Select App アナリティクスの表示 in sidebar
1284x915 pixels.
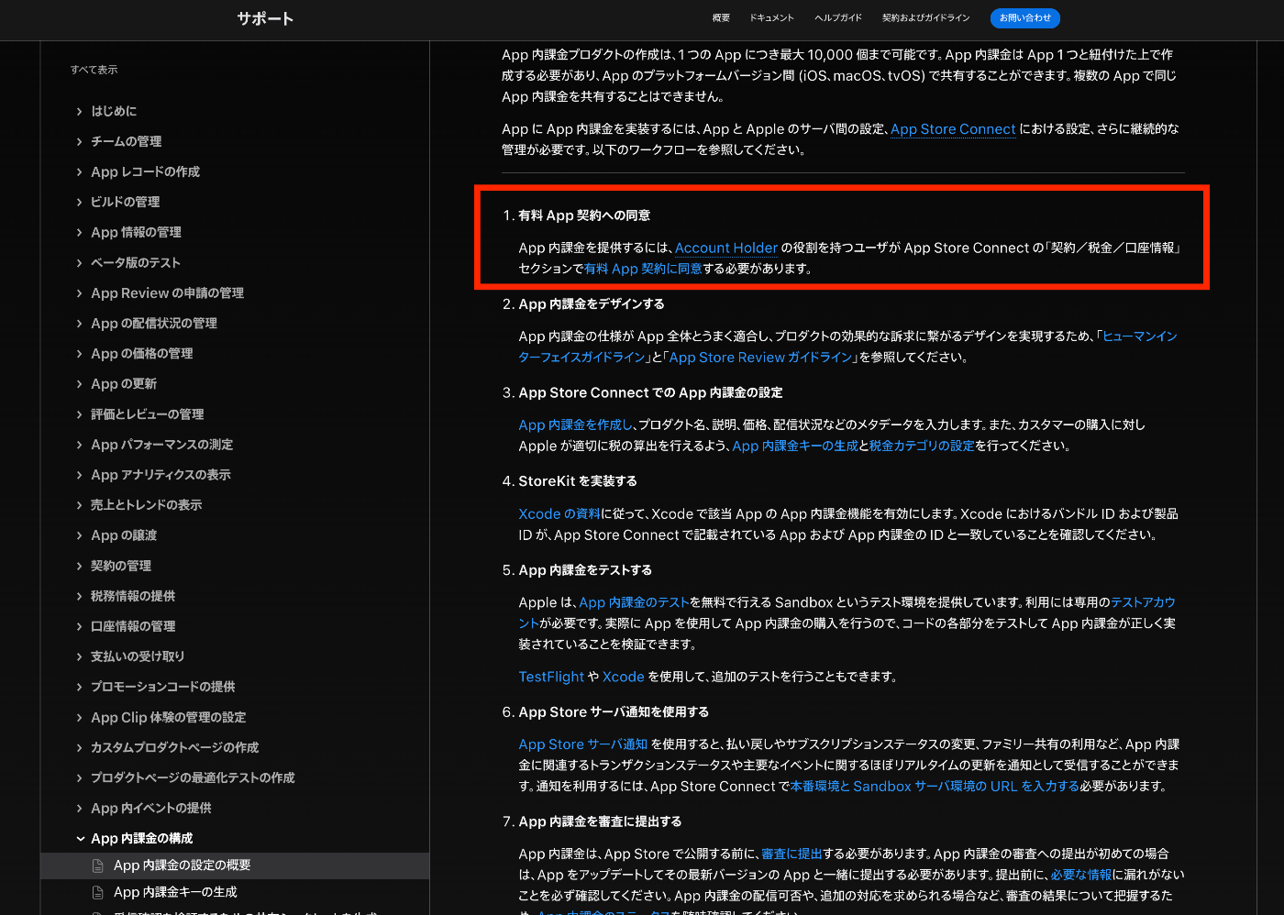pos(160,475)
